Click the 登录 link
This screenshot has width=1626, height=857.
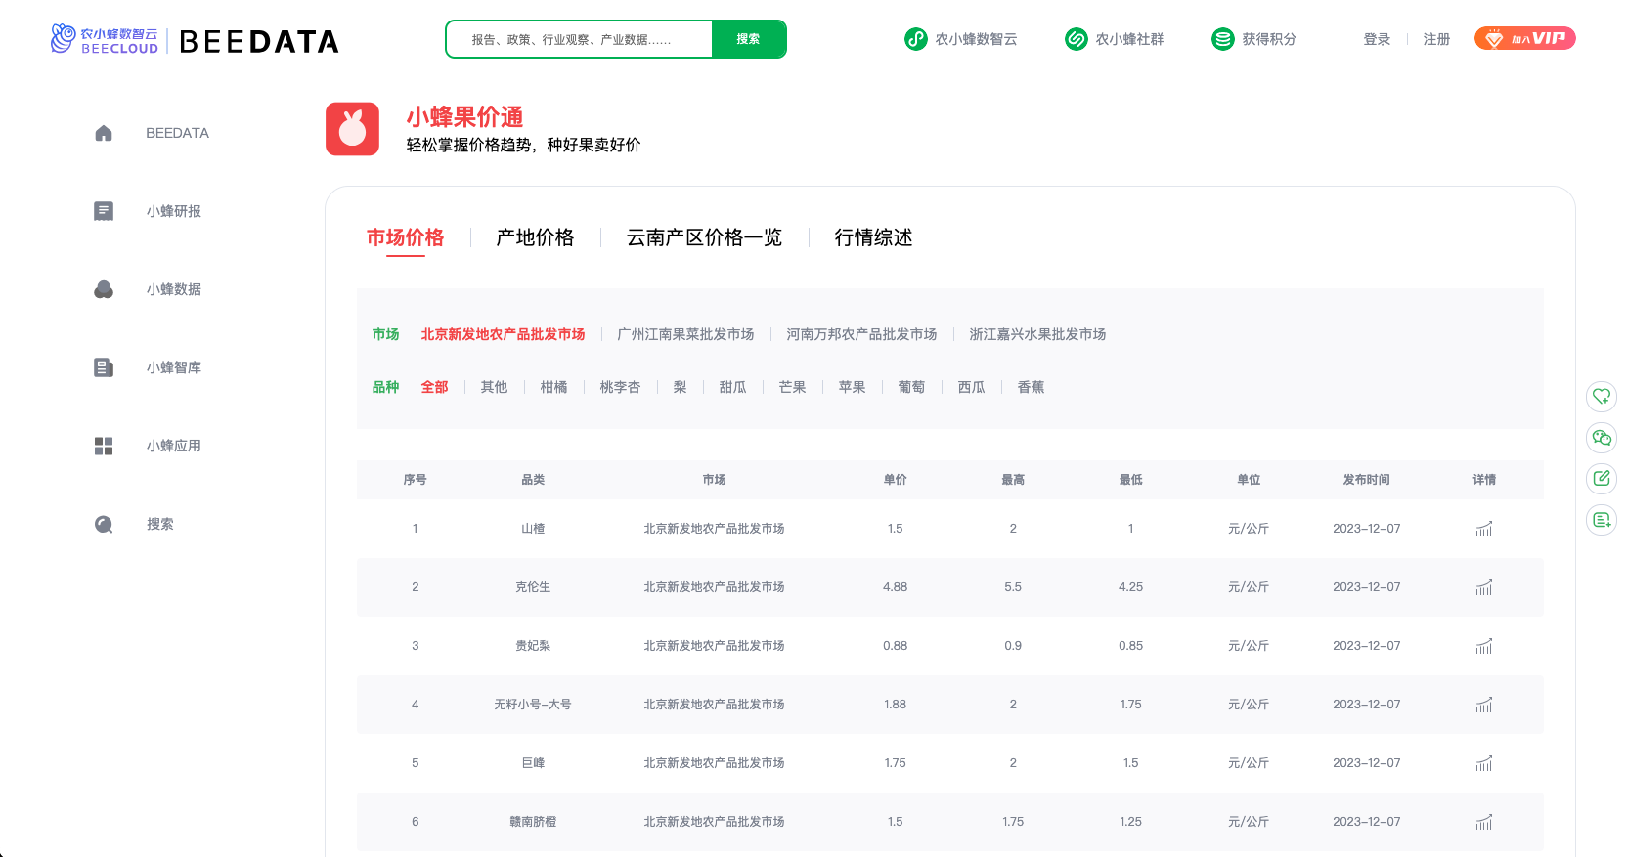1377,39
